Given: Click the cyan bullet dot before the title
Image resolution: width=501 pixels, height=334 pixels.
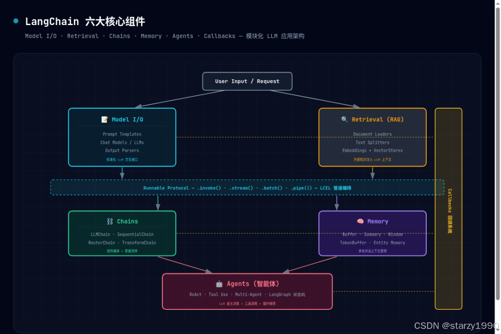Looking at the screenshot, I should click(x=16, y=21).
